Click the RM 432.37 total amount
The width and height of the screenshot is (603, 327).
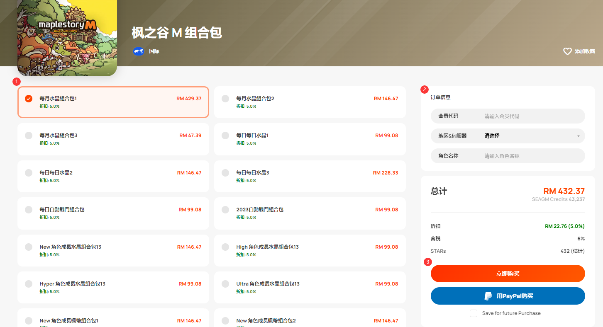[564, 191]
